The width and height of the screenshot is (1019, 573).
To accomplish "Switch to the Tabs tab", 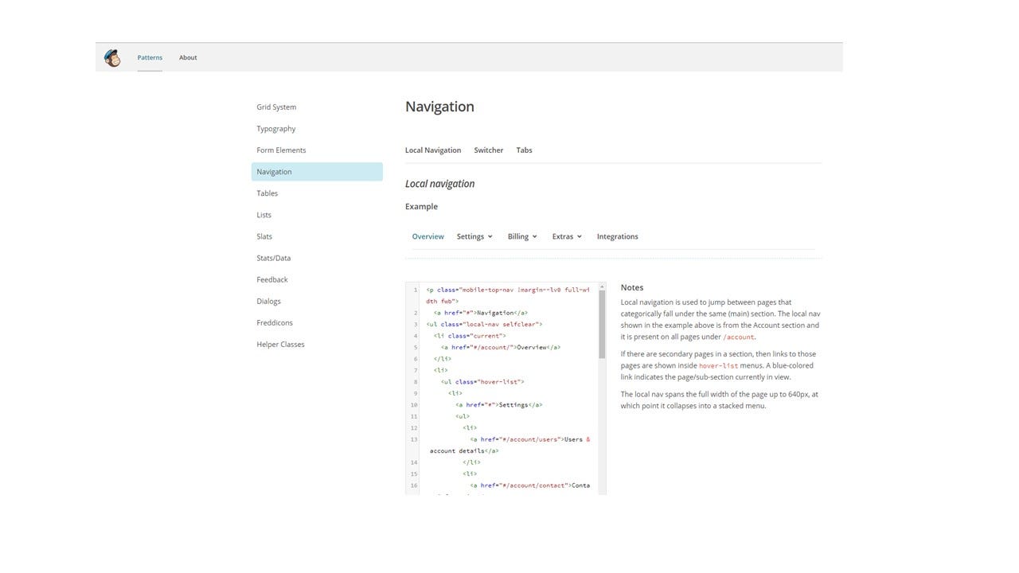I will click(x=524, y=150).
